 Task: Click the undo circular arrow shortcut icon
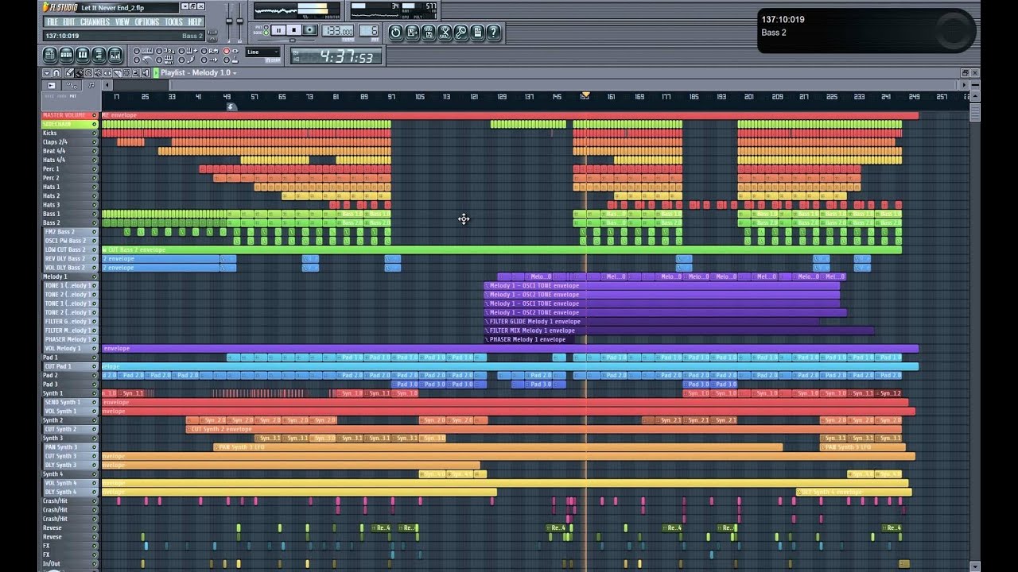point(396,33)
